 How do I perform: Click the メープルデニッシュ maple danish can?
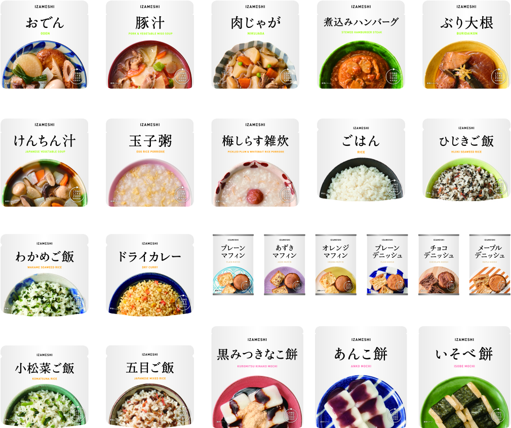click(x=490, y=265)
